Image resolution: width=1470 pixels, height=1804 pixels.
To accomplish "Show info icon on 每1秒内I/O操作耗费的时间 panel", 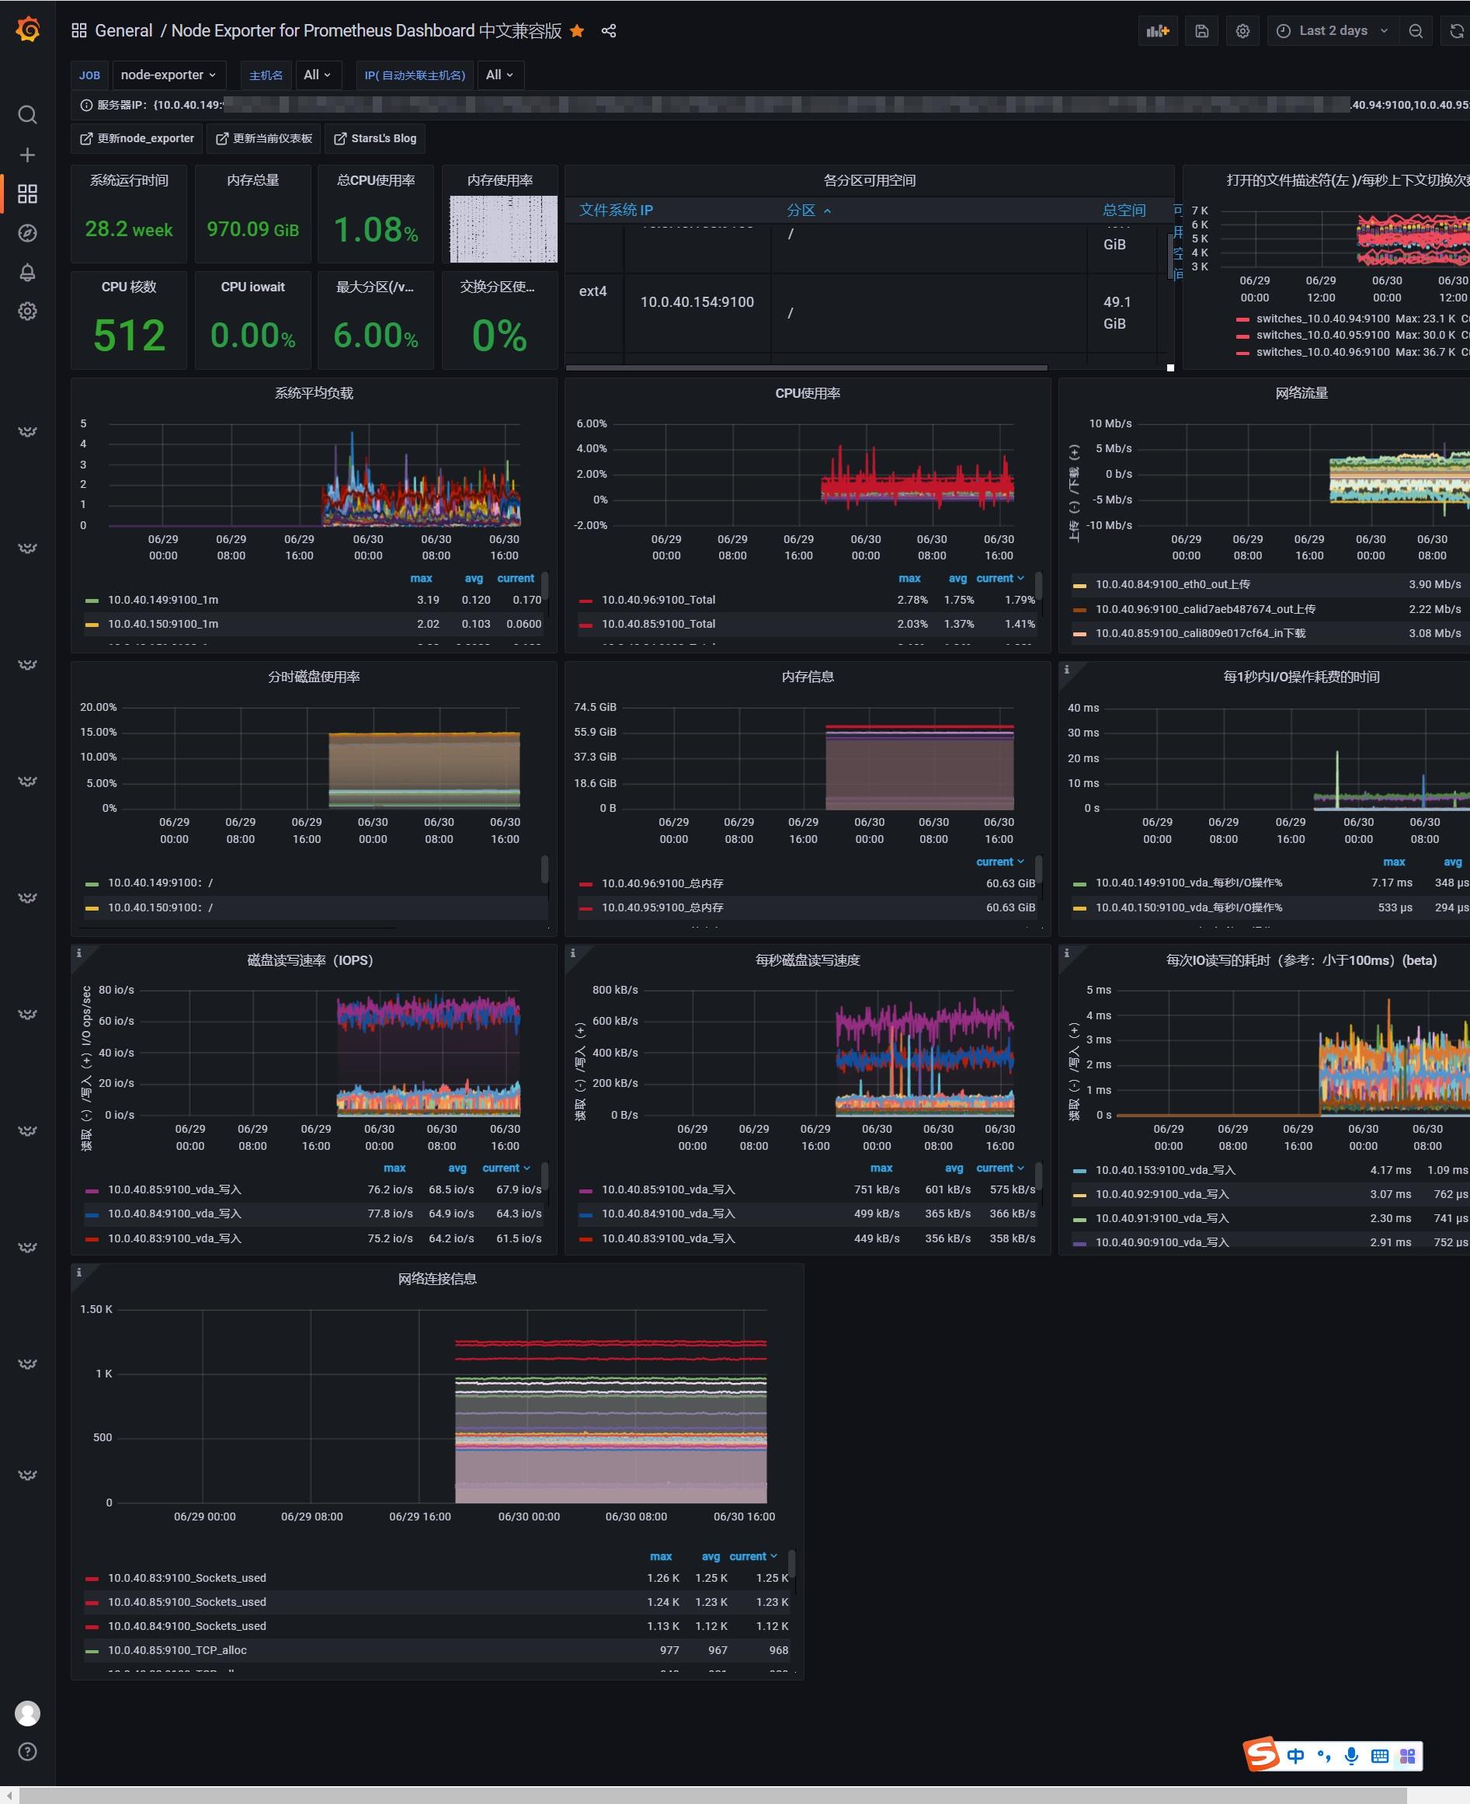I will pyautogui.click(x=1066, y=669).
